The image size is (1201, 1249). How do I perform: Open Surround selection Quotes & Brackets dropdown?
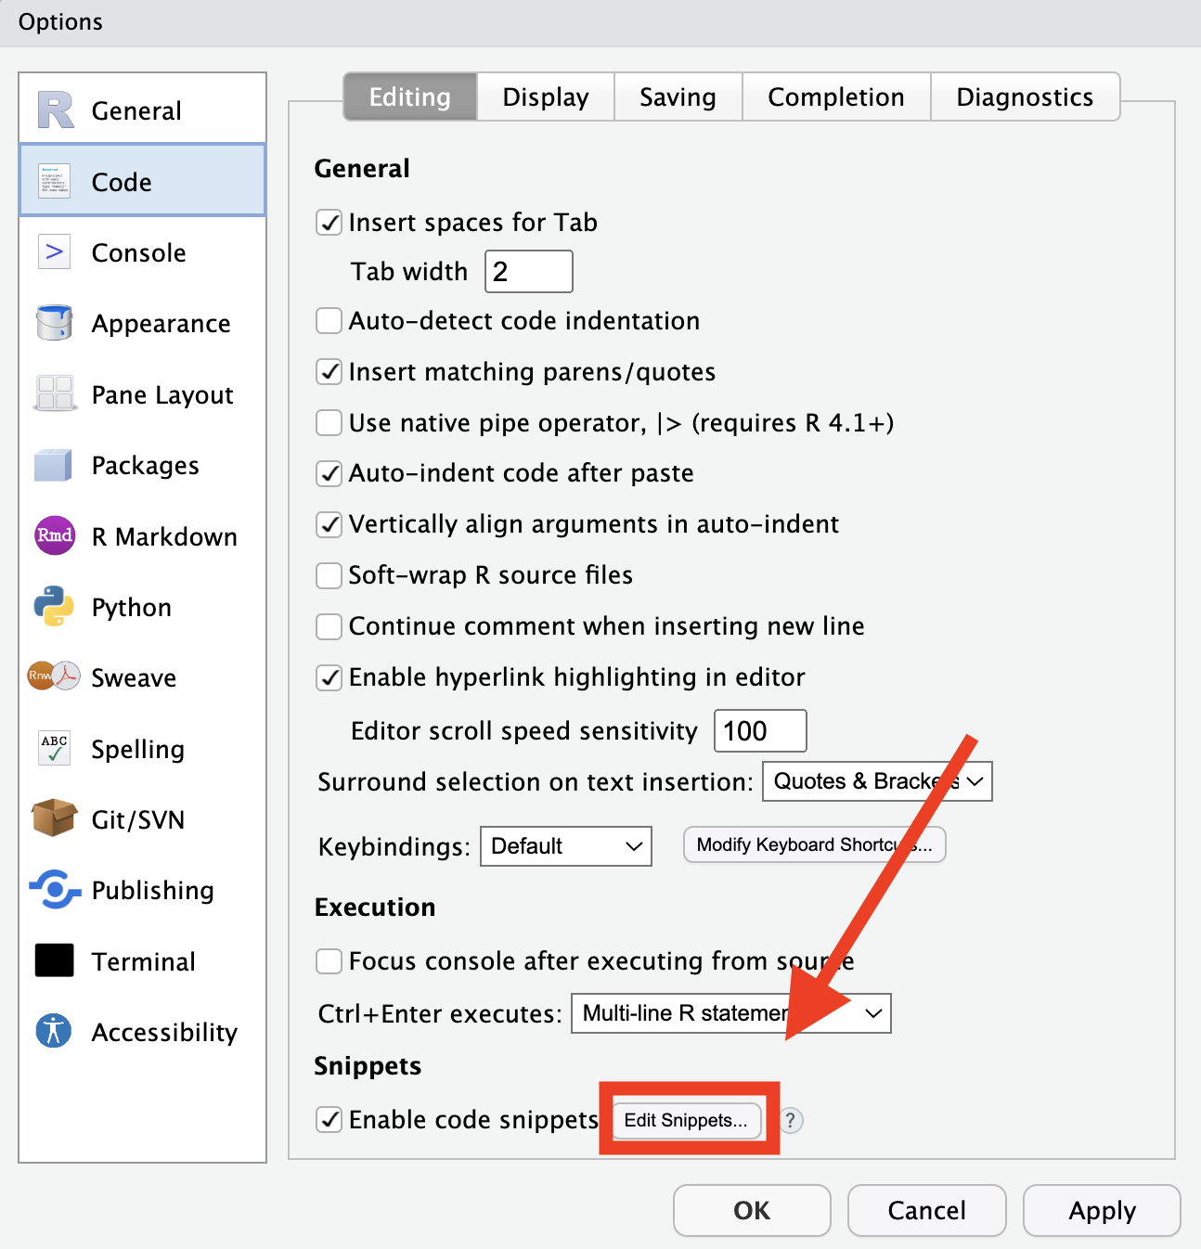click(x=877, y=781)
